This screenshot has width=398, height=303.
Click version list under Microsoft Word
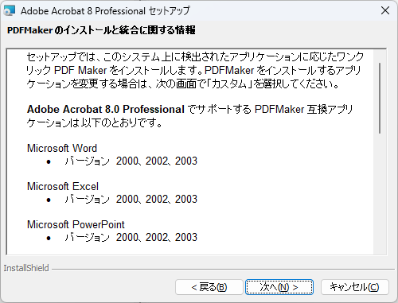(131, 161)
